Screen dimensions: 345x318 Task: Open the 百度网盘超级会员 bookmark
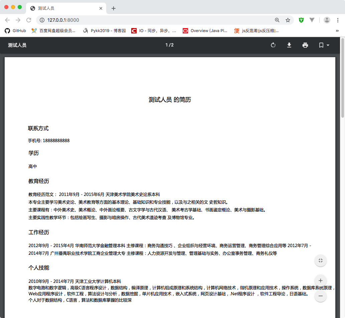click(53, 31)
